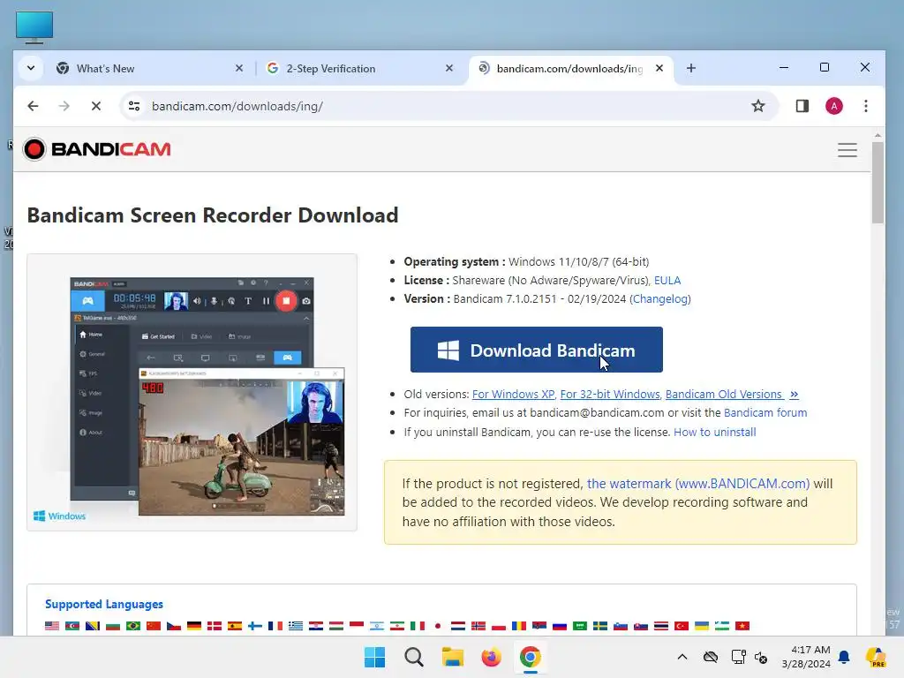Open a new browser tab
The height and width of the screenshot is (678, 904).
coord(690,68)
